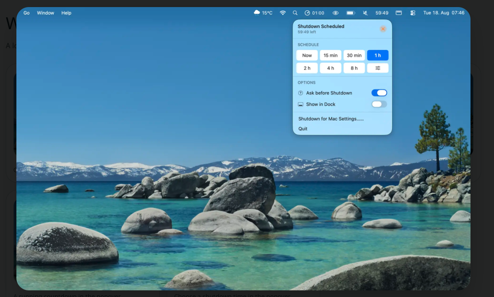Click the weather cloud icon in menu bar
This screenshot has width=494, height=297.
tap(257, 12)
